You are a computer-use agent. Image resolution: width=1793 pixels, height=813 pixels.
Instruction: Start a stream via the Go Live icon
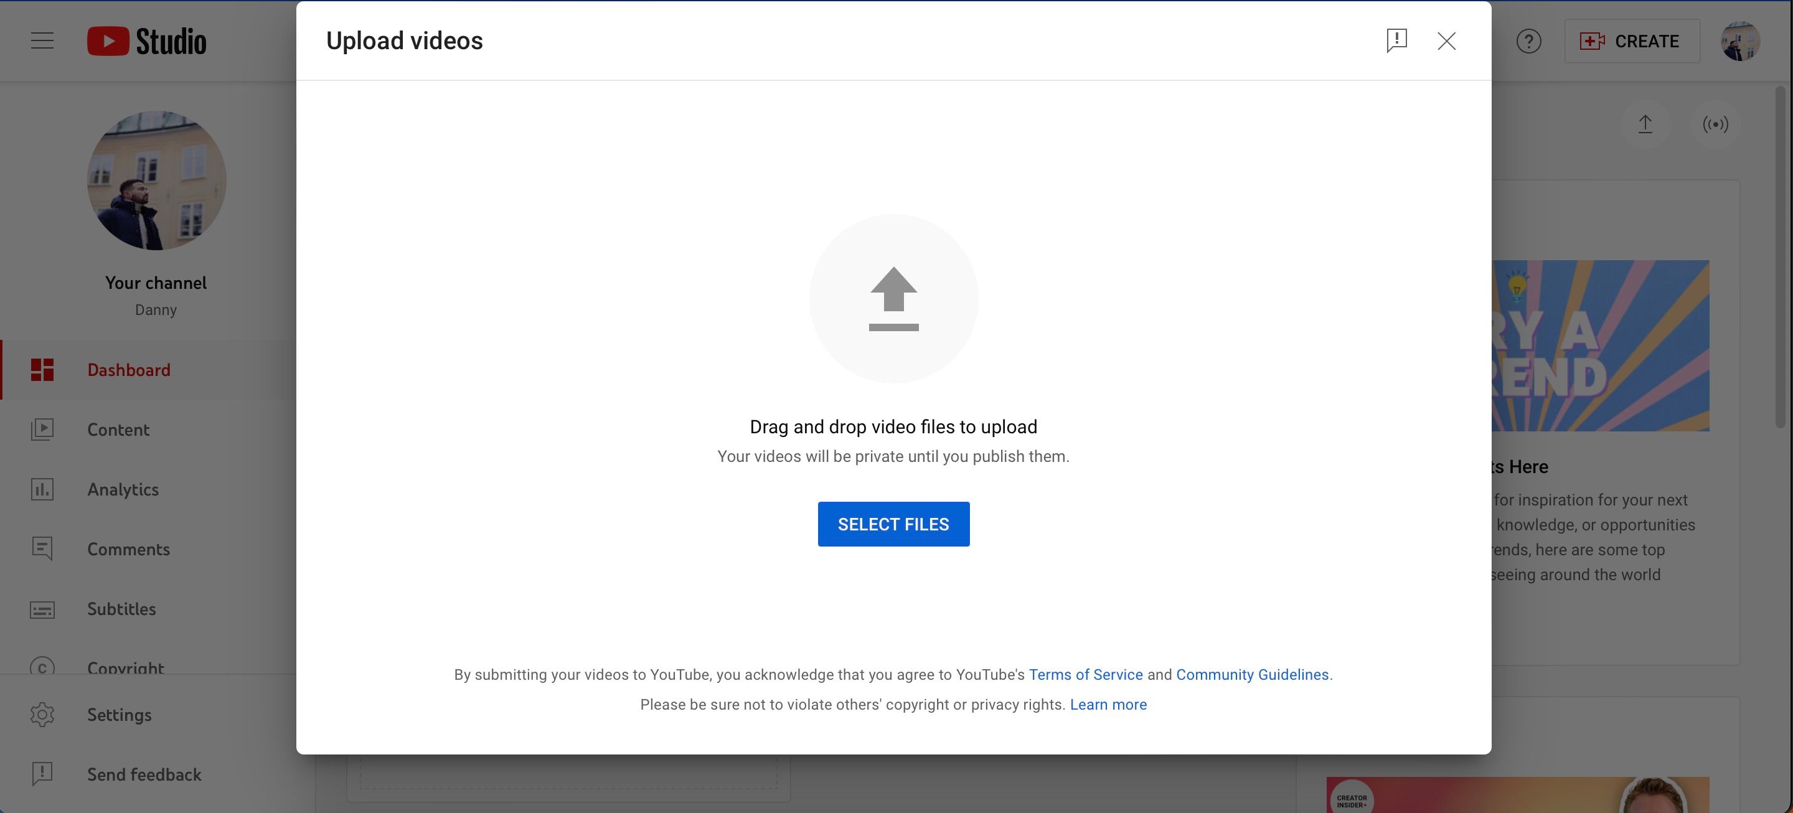coord(1715,124)
